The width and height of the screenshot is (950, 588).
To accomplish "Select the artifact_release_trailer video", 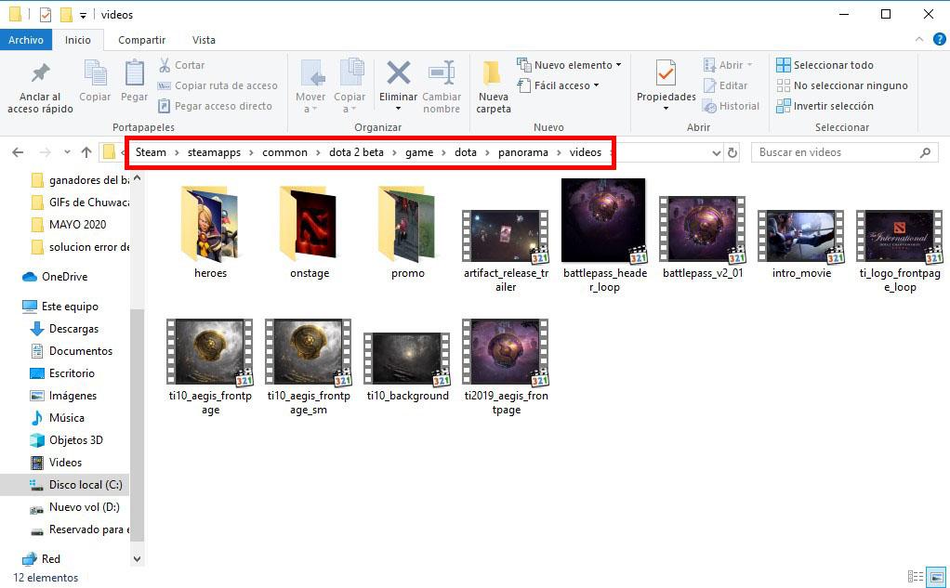I will (506, 251).
